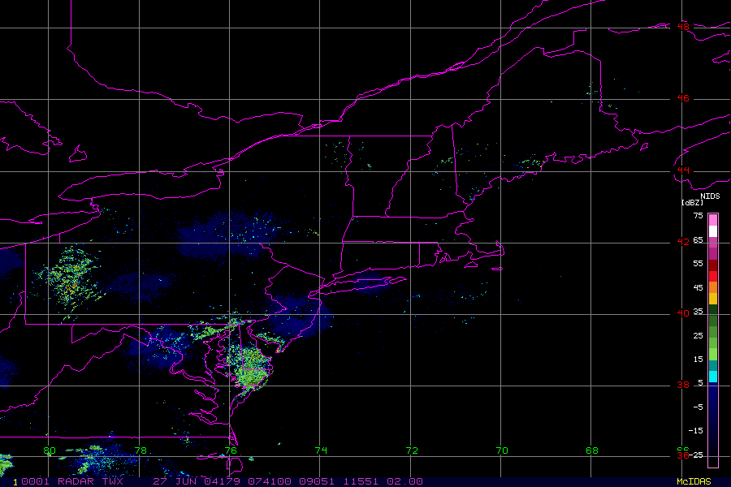Select the green longitude label '74'

pos(321,450)
